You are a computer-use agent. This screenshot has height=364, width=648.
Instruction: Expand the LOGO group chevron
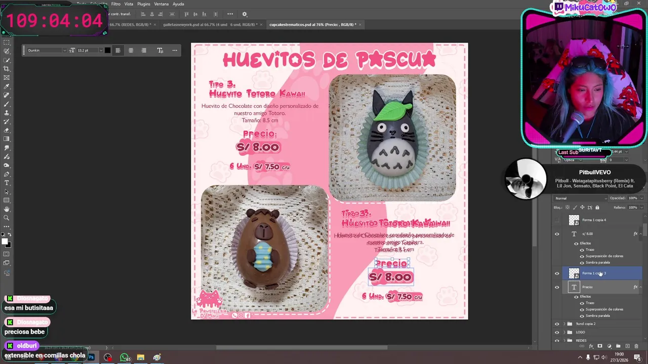tap(564, 332)
